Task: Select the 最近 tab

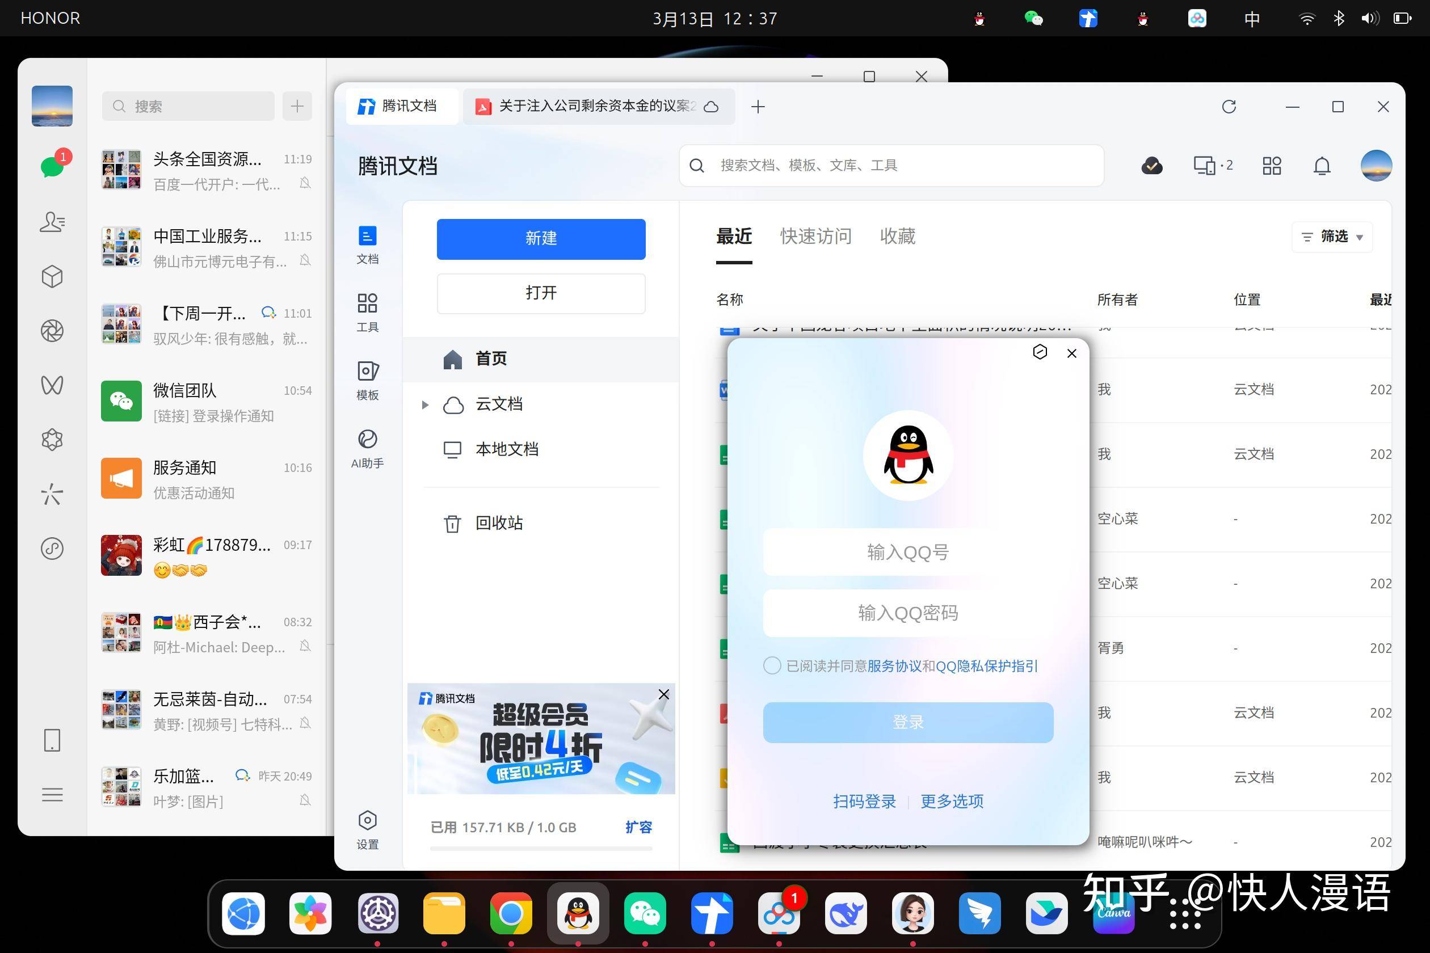Action: point(734,237)
